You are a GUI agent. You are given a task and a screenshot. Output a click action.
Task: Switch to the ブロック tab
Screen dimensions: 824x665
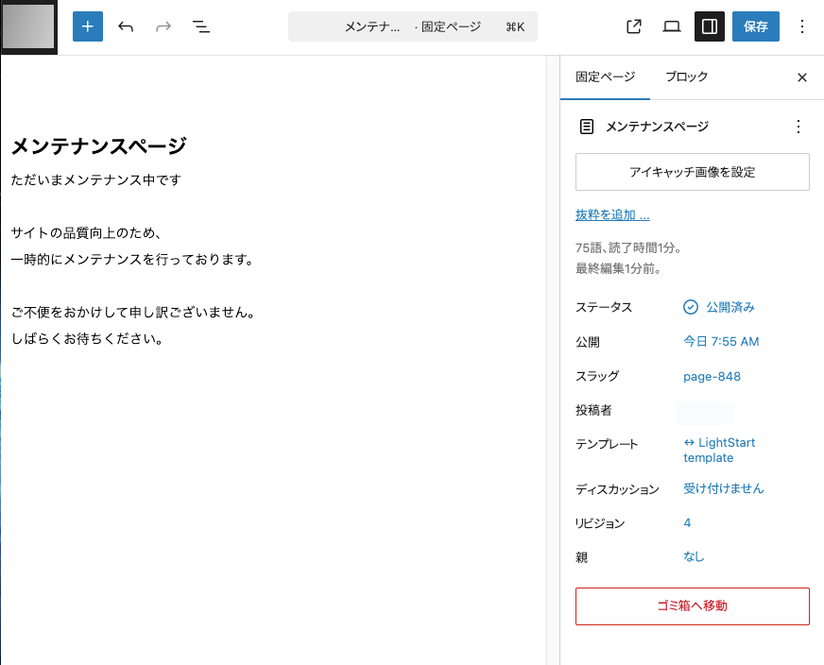(687, 77)
